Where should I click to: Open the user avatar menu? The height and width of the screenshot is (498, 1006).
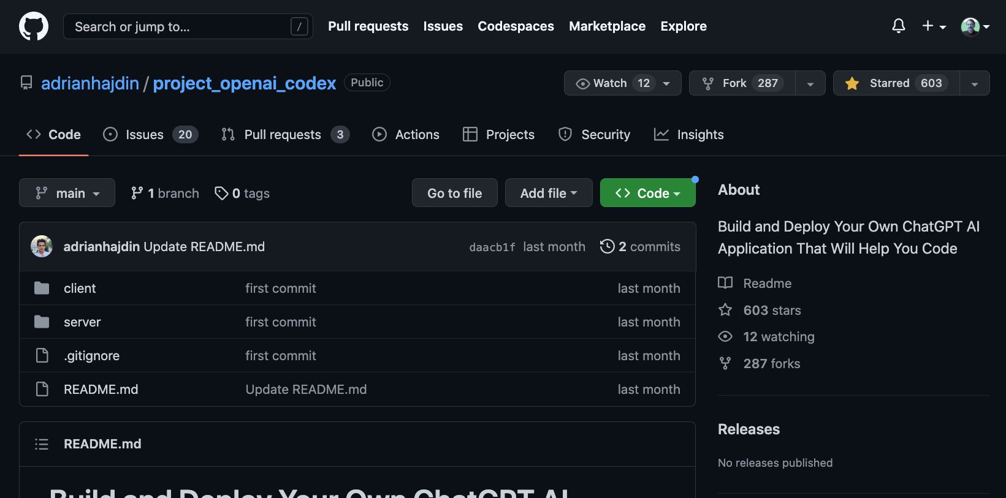pos(975,26)
